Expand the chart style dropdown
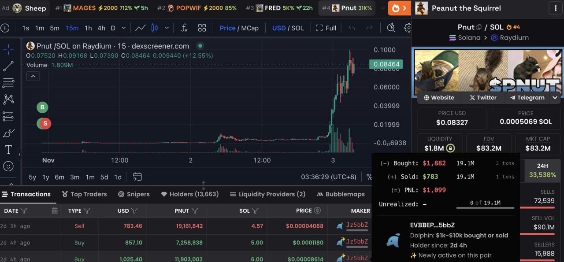The height and width of the screenshot is (262, 564). [167, 28]
